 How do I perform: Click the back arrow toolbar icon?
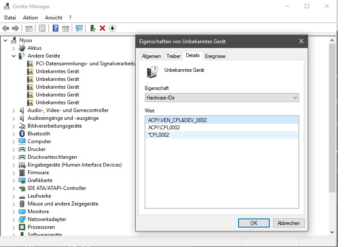pyautogui.click(x=6, y=28)
